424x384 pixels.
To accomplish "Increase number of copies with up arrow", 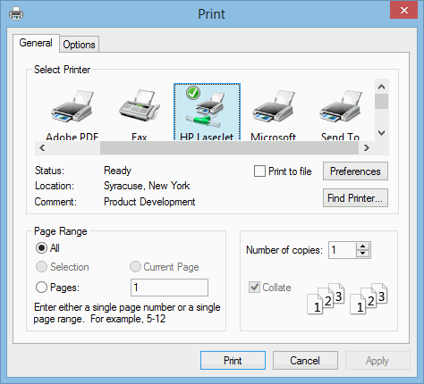I will tap(362, 246).
